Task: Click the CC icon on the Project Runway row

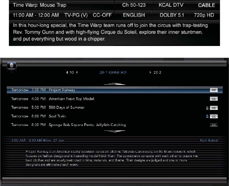Action: 214,90
